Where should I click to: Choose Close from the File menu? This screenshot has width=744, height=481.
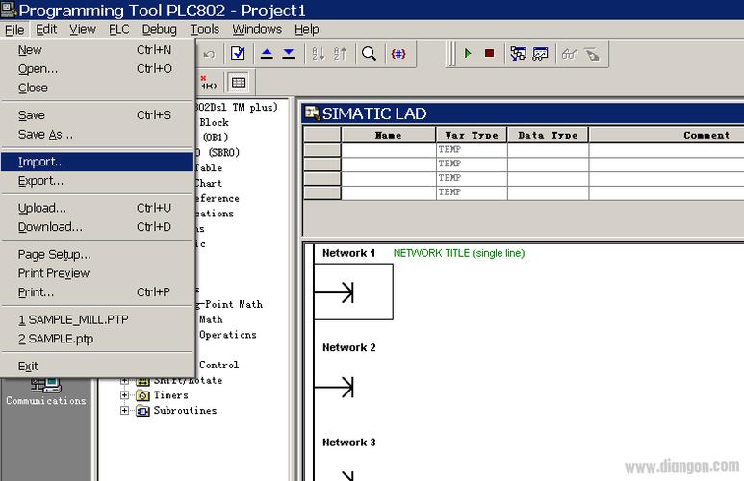(x=97, y=88)
